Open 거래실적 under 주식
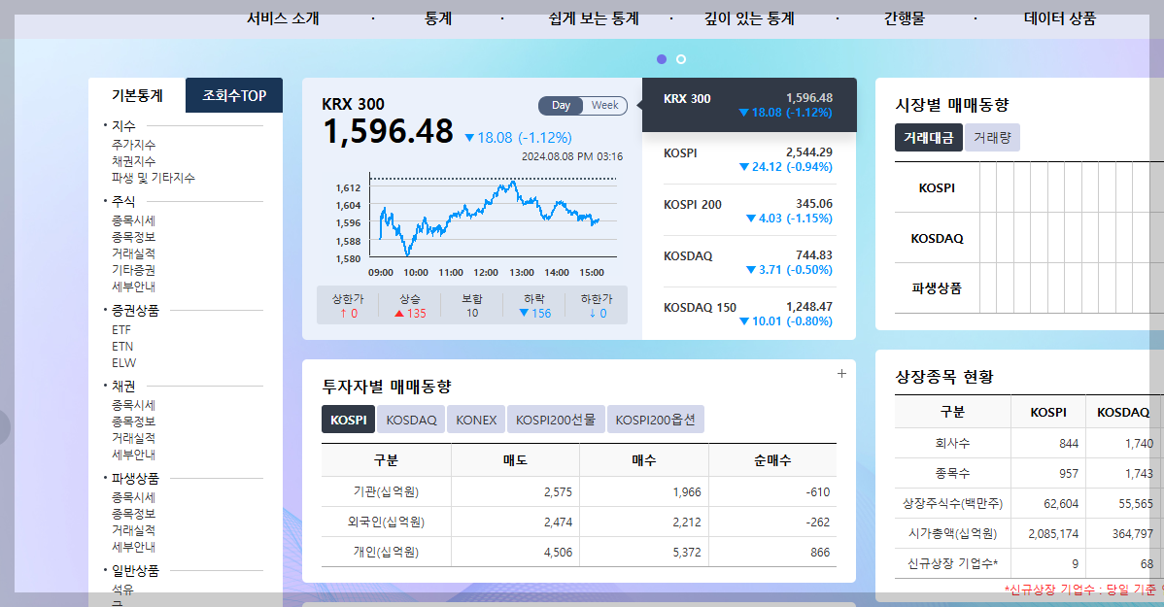Image resolution: width=1164 pixels, height=607 pixels. pyautogui.click(x=134, y=253)
